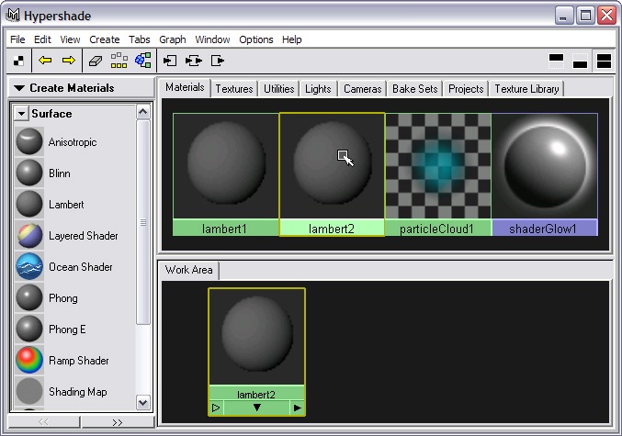Show top tabs only layout toggle

tap(556, 61)
